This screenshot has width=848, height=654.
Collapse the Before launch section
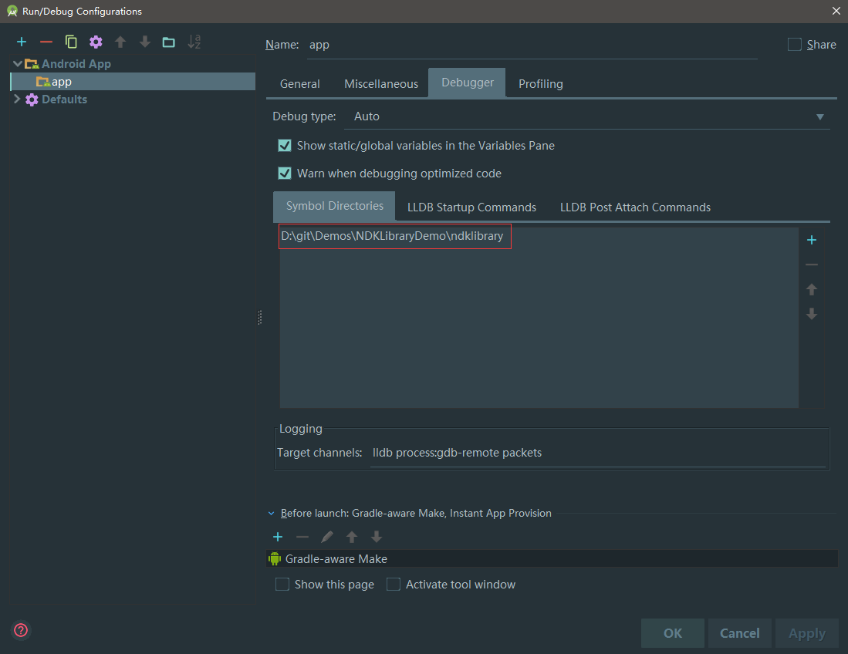point(271,514)
